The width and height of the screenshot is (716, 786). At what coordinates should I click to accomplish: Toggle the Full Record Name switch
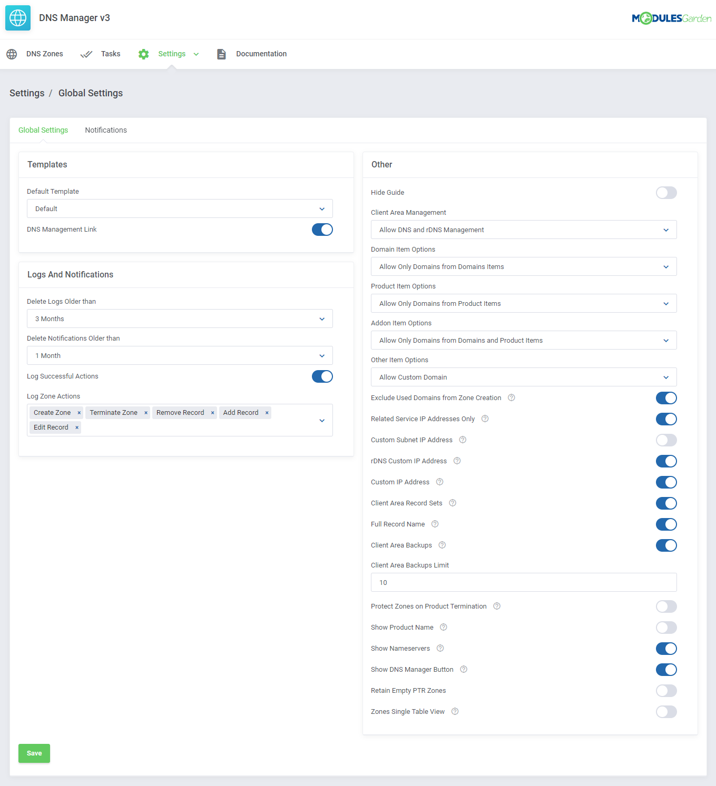coord(666,524)
